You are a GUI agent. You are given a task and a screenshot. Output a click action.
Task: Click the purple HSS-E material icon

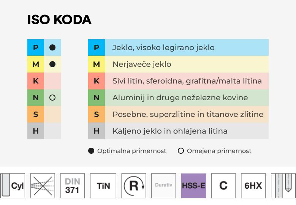pos(193,186)
